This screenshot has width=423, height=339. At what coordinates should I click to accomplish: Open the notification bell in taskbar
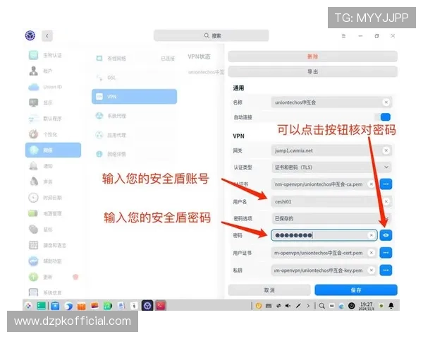(x=391, y=306)
